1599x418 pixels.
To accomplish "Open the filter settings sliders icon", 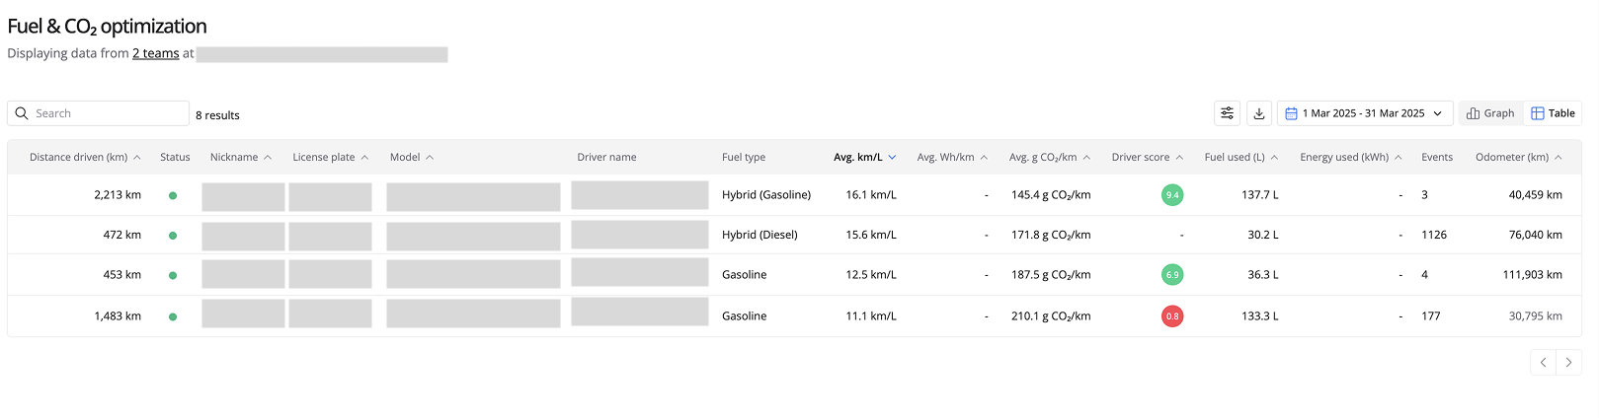I will point(1227,113).
